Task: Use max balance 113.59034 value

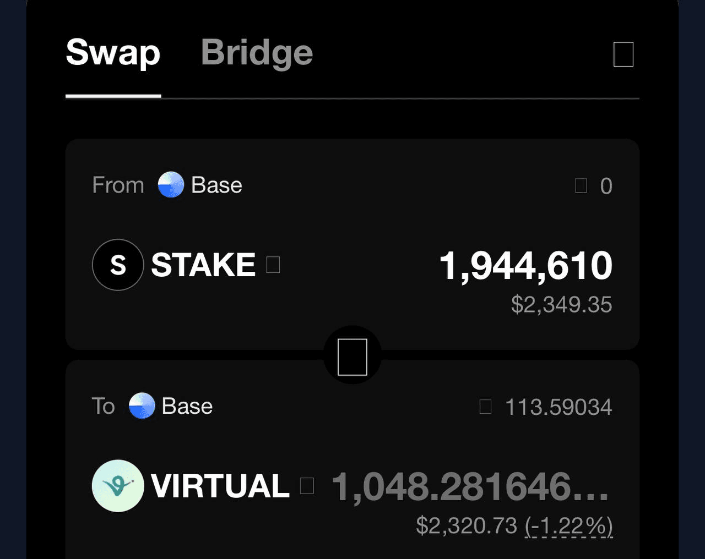Action: pos(558,407)
